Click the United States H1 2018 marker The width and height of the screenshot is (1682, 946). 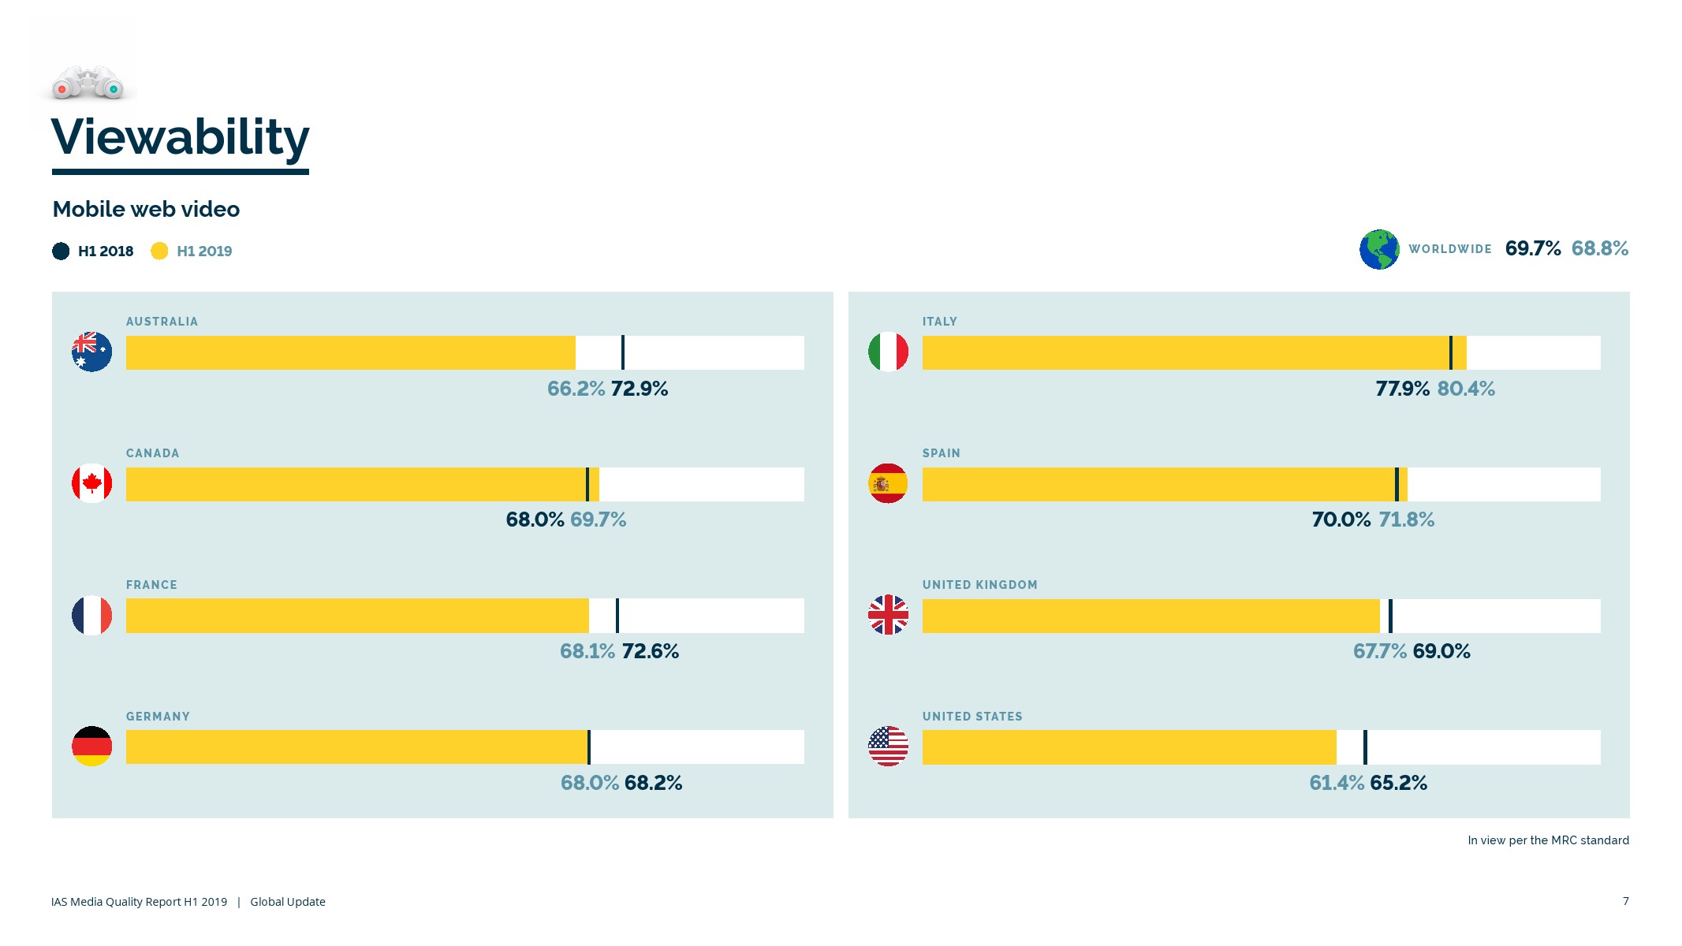pyautogui.click(x=1365, y=747)
